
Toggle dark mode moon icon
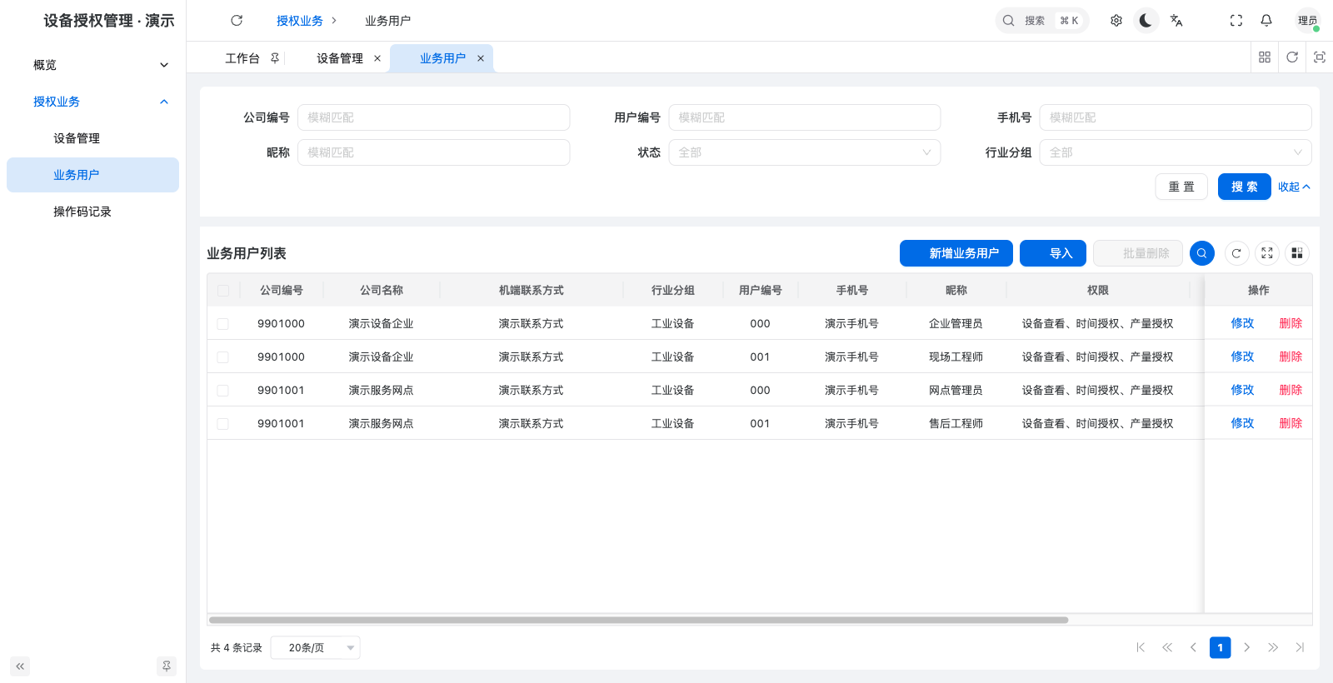point(1146,21)
